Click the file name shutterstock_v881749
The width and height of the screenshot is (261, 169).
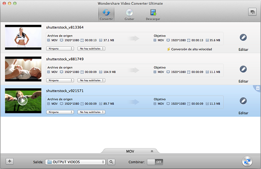65,59
